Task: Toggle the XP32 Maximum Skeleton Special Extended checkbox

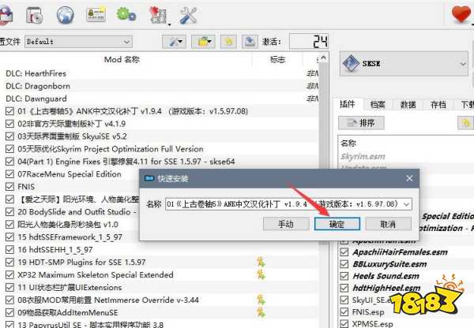Action: (x=9, y=275)
